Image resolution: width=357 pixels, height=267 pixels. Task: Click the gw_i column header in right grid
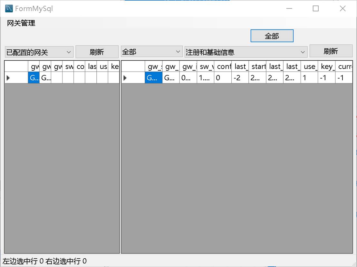188,66
